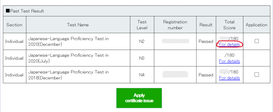Click the Total Score column header
Image resolution: width=273 pixels, height=112 pixels.
230,25
